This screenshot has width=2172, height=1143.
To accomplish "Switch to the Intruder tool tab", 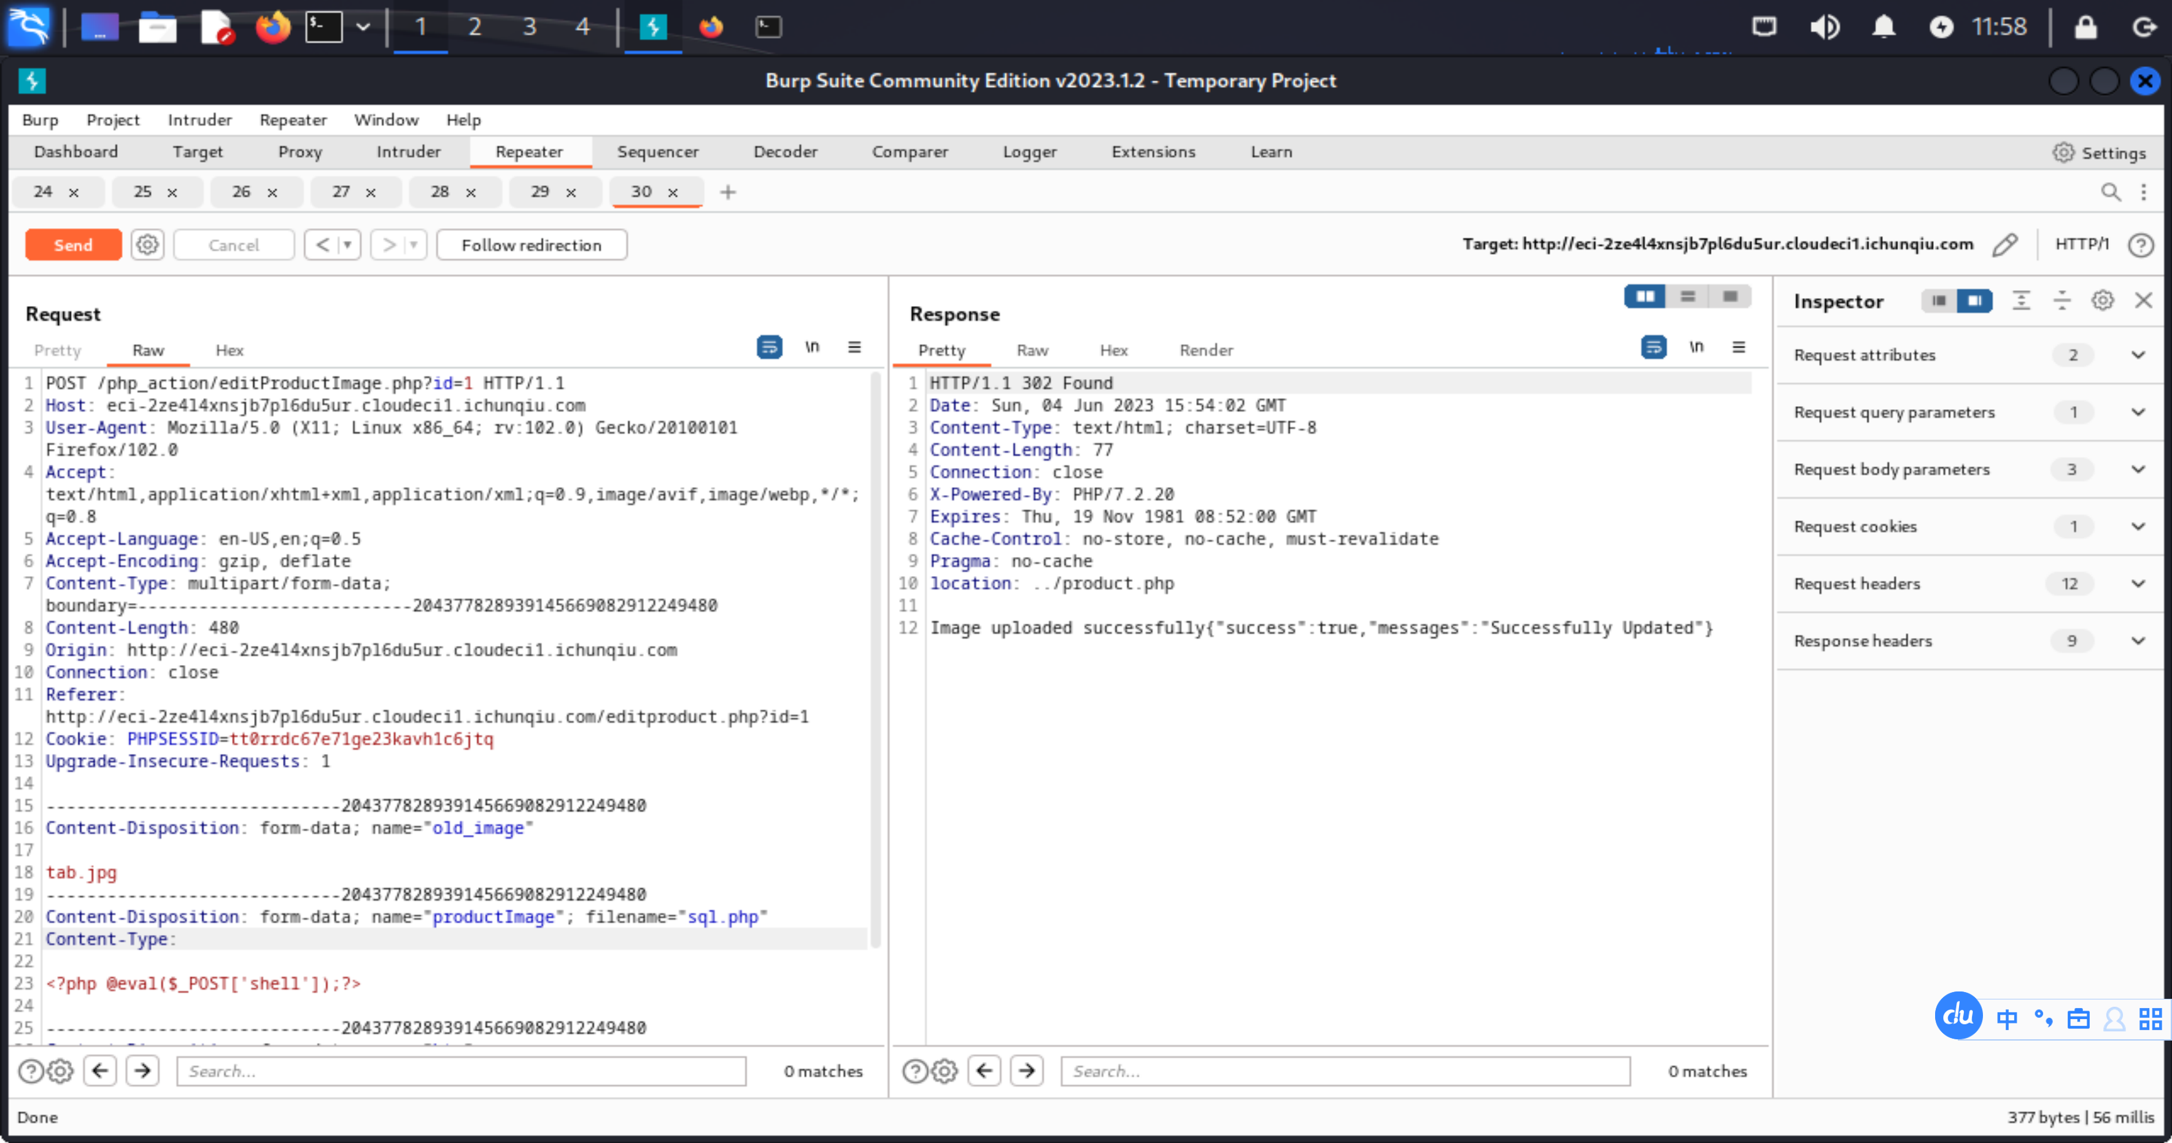I will [408, 152].
